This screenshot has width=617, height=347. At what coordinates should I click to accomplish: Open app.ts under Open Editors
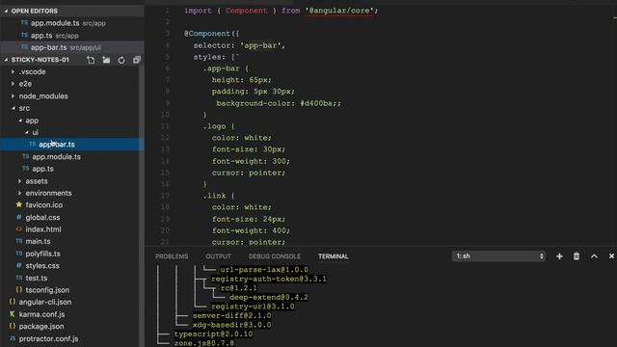[x=72, y=36]
